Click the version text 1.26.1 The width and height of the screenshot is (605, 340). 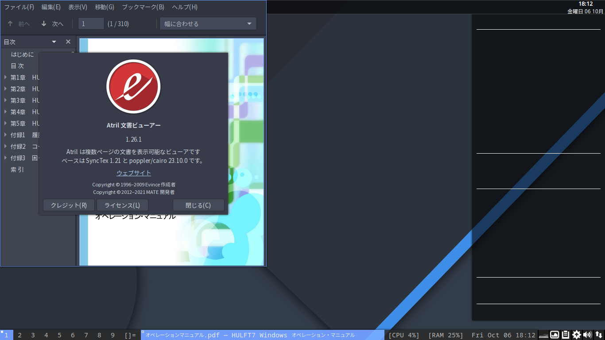(x=134, y=139)
